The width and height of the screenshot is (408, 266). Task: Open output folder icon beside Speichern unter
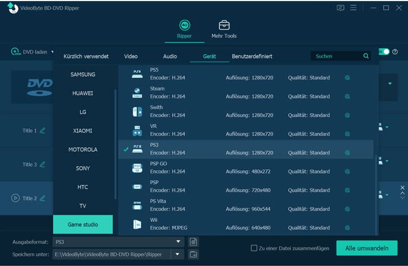[193, 254]
